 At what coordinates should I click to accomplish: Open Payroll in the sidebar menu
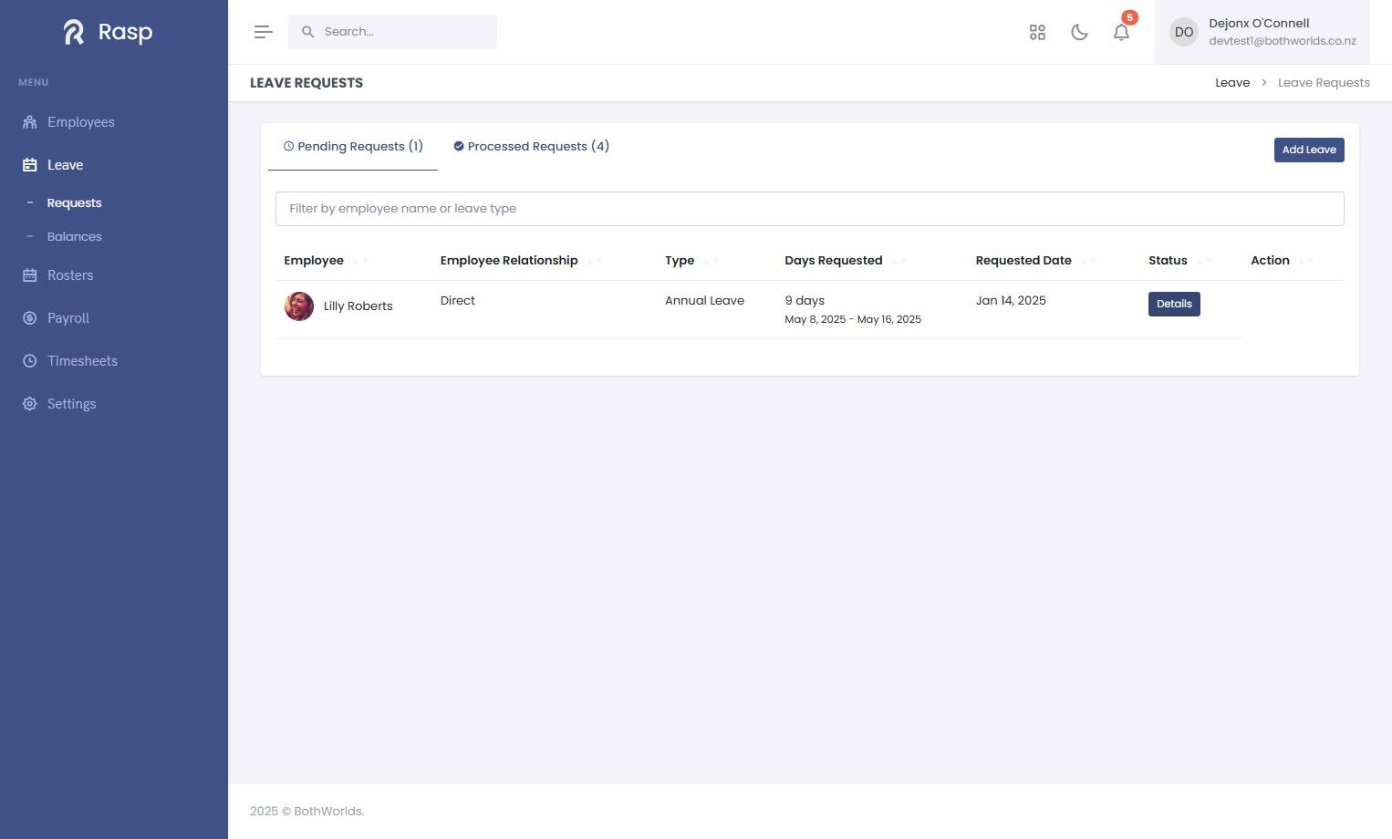68,318
